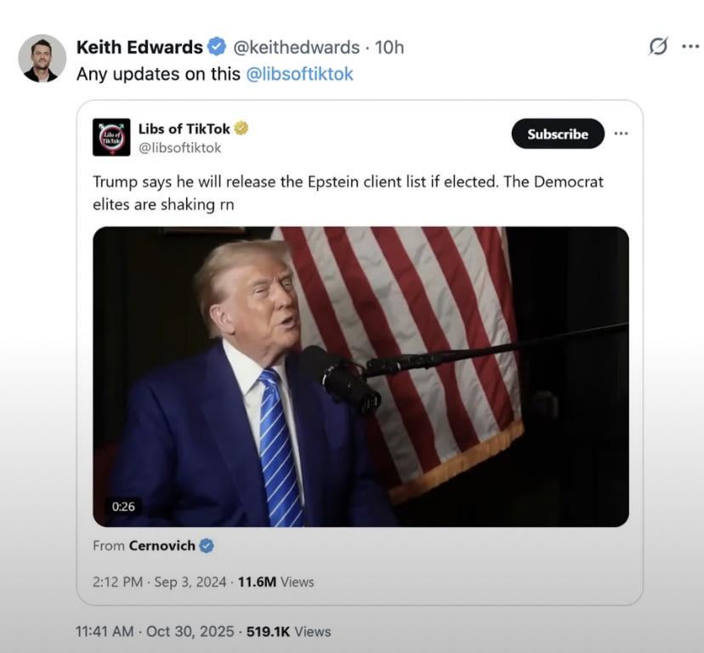Click the @keithedwards handle
The height and width of the screenshot is (653, 704).
click(296, 47)
